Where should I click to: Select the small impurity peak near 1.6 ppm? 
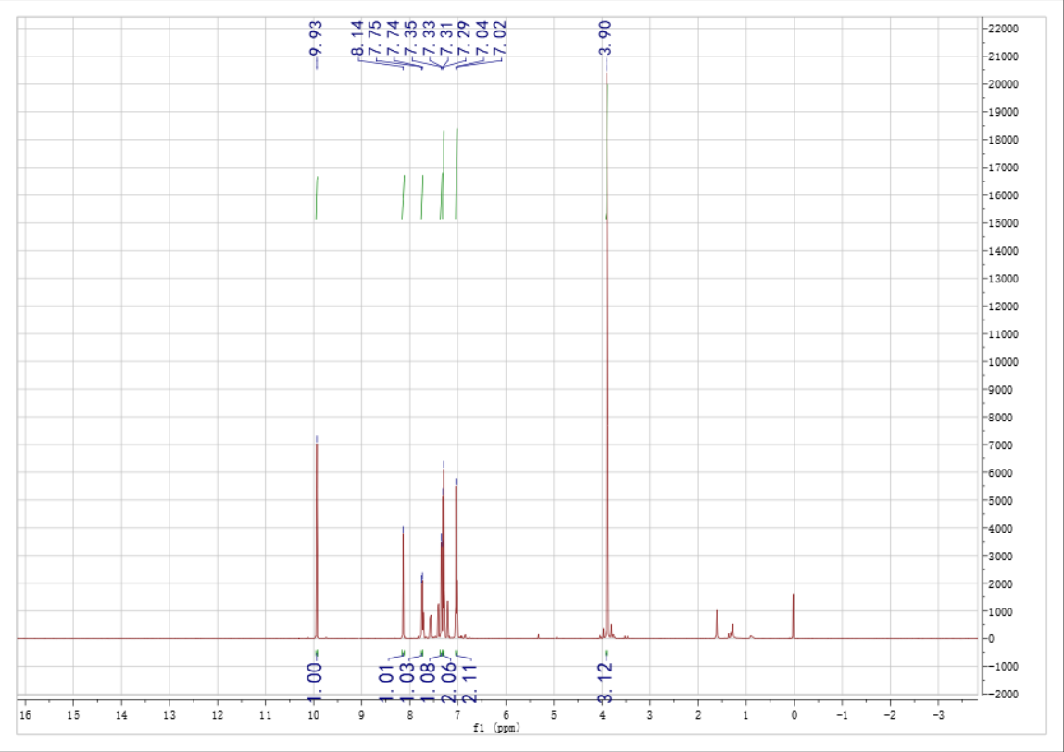(x=717, y=624)
